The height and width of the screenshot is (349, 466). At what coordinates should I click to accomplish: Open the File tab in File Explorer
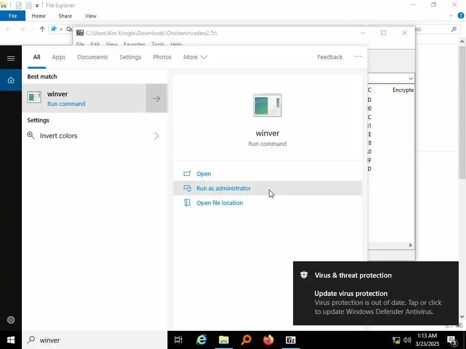click(x=13, y=16)
